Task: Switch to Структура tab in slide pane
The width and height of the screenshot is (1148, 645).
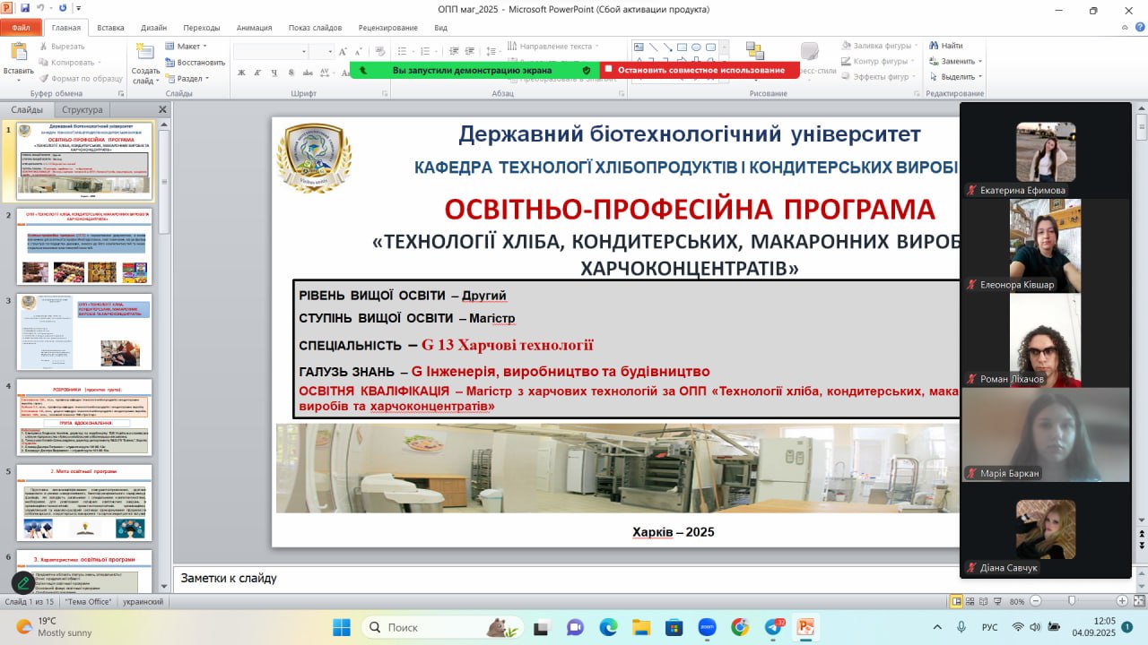Action: coord(83,110)
